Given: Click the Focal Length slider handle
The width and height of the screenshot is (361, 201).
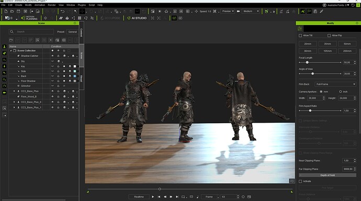Looking at the screenshot, I should (x=307, y=63).
